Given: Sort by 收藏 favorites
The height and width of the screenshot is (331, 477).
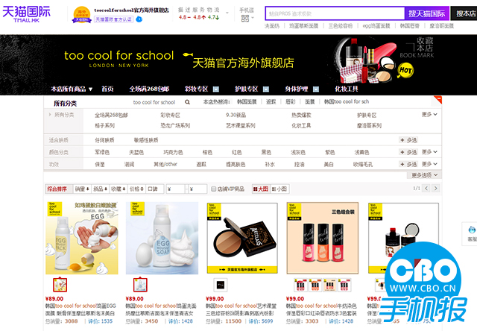Looking at the screenshot, I should pos(119,189).
